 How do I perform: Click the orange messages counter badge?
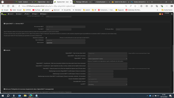160,14
